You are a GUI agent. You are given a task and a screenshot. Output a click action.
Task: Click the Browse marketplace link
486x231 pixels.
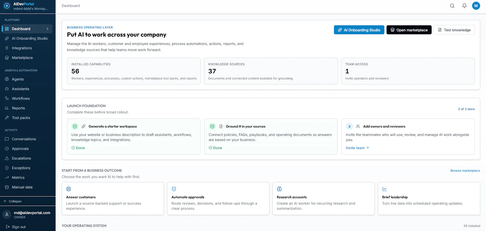465,171
